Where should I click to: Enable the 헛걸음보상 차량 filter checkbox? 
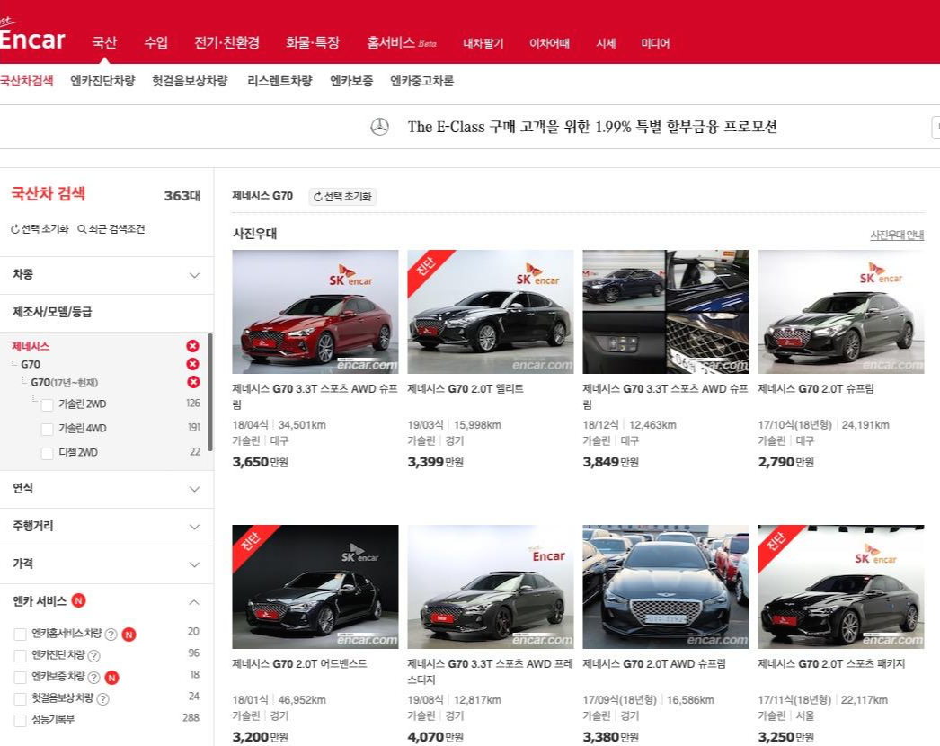[x=21, y=698]
